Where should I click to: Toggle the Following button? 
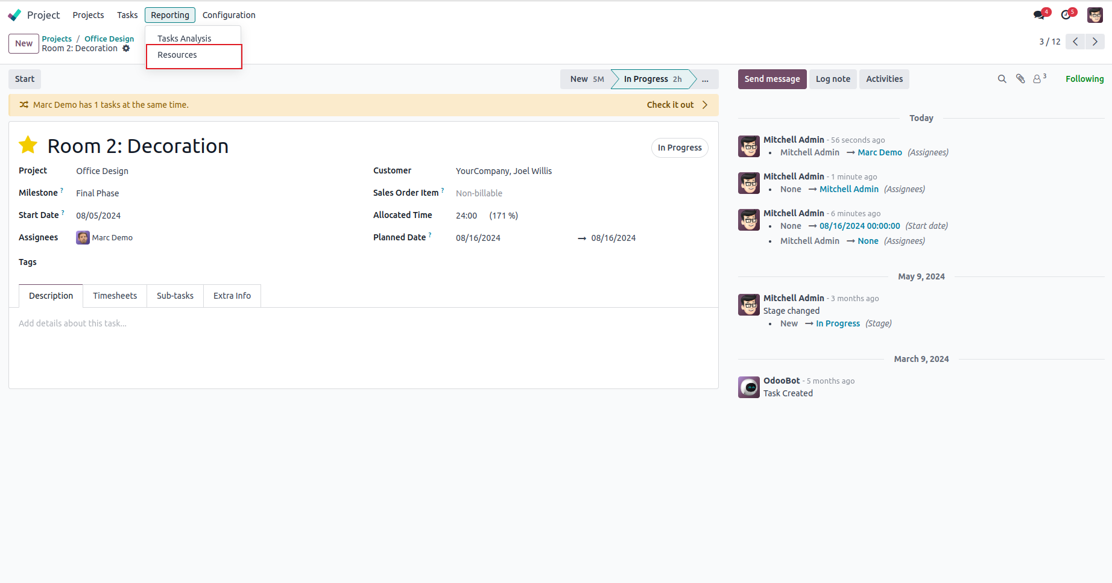(1084, 79)
